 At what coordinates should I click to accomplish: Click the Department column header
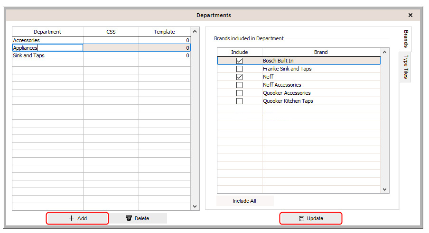[47, 32]
